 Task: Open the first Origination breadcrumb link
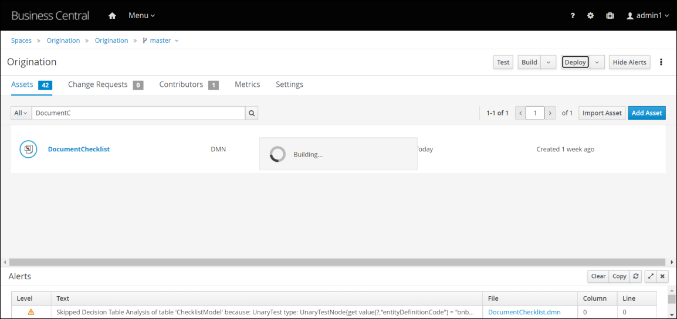(63, 40)
